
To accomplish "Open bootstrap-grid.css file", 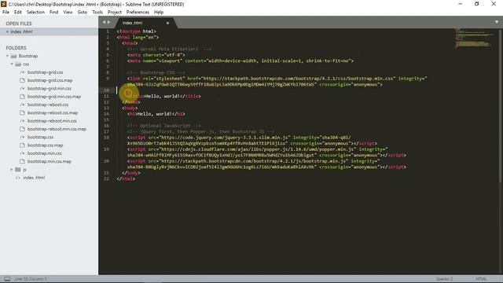I will tap(45, 72).
